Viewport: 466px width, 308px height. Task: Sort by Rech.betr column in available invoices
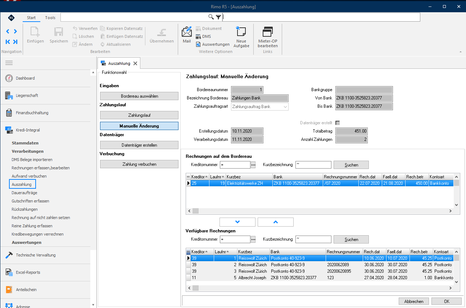421,251
